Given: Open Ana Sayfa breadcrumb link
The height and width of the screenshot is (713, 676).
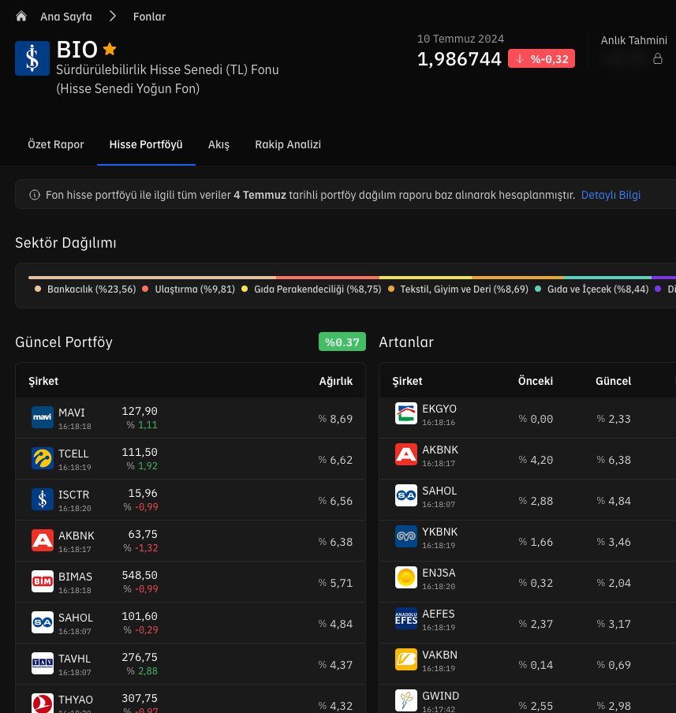Looking at the screenshot, I should 66,17.
